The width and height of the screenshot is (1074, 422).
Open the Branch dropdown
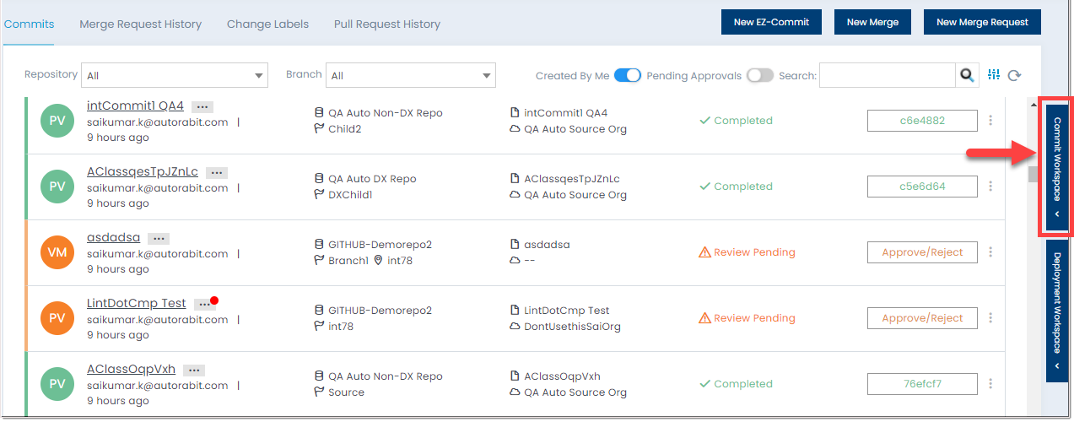[411, 75]
